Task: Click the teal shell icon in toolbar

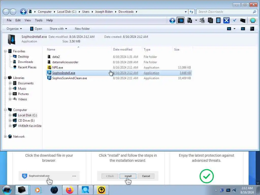Action: click(x=253, y=21)
